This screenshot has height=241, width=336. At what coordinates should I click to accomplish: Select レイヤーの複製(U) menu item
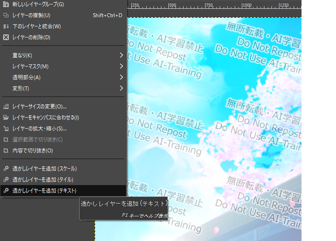click(63, 15)
